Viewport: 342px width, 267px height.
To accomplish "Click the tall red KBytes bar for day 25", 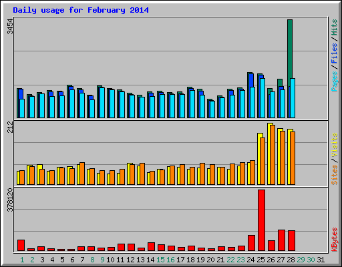I will pos(261,220).
